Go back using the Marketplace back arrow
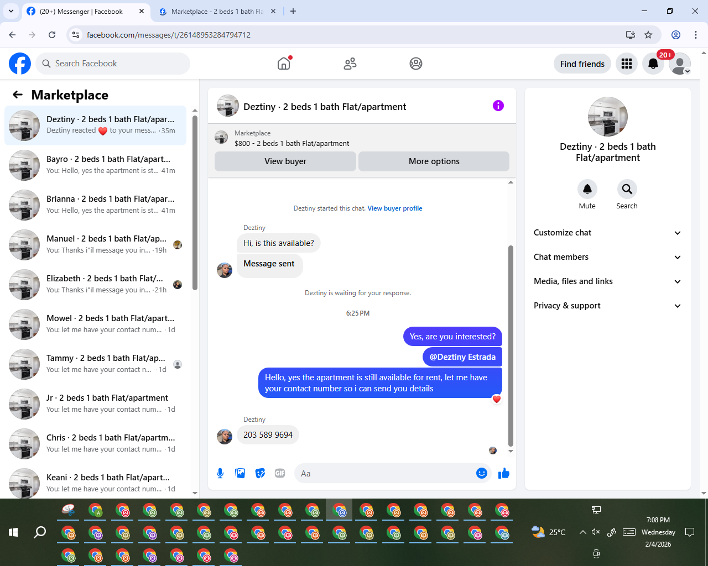Screen dimensions: 708x566 [x=18, y=95]
